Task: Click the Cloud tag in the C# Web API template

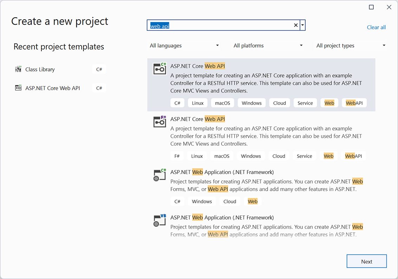Action: [280, 103]
